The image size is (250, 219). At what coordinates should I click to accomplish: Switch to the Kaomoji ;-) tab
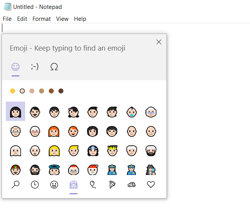point(35,67)
